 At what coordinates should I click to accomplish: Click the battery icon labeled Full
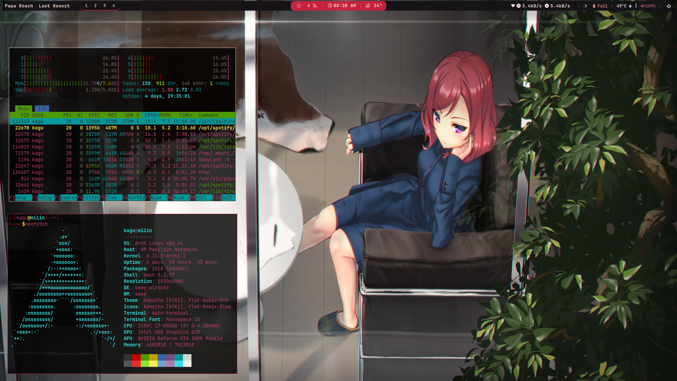coord(594,6)
